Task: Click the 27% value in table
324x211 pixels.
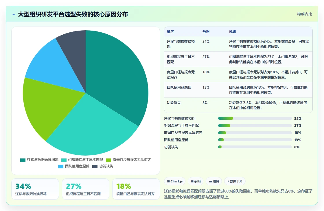Action: 206,57
